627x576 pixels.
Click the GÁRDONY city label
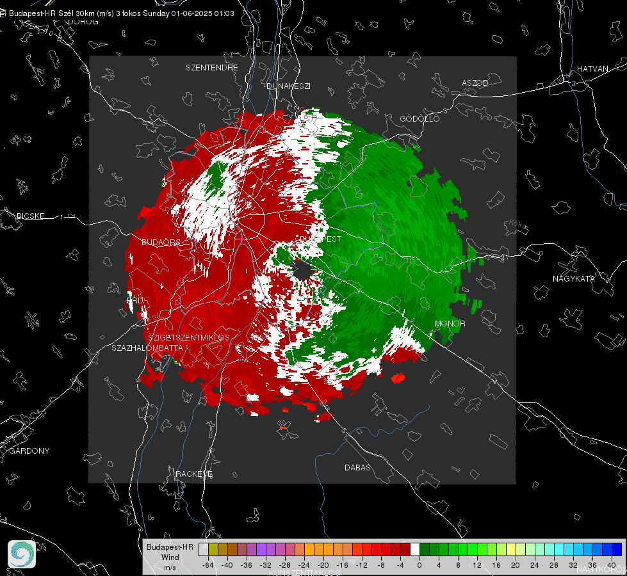click(29, 451)
